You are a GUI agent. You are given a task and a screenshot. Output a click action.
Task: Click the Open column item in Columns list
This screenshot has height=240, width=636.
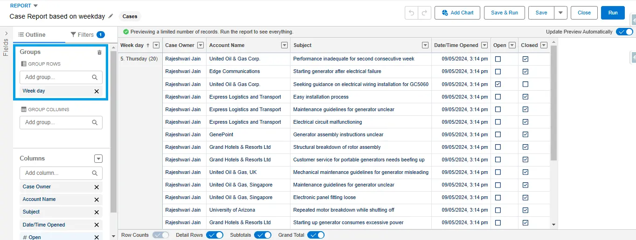click(61, 237)
